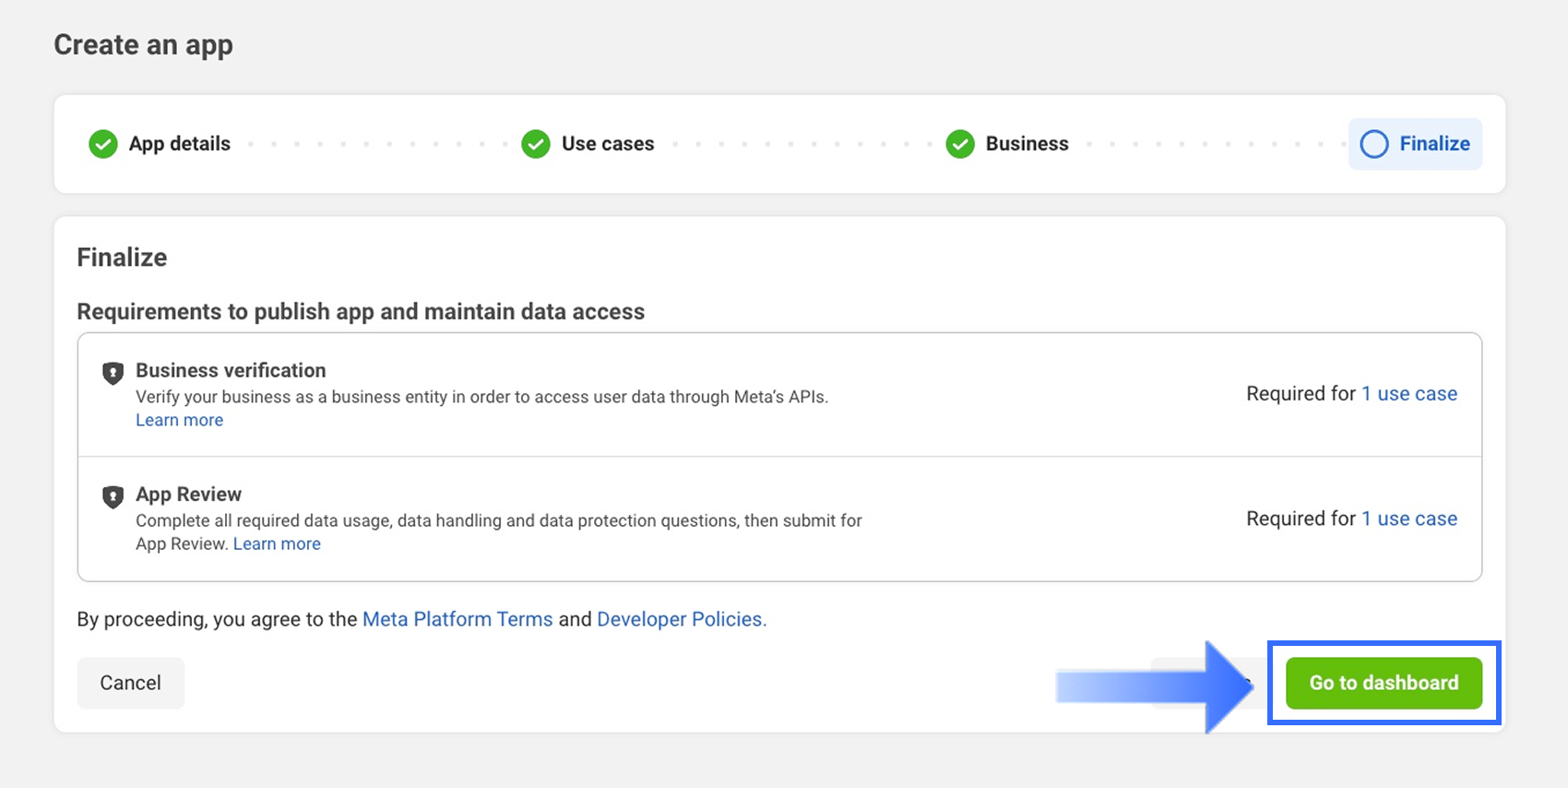Open the Developer Policies link
Screen dimensions: 1568x788
(681, 619)
